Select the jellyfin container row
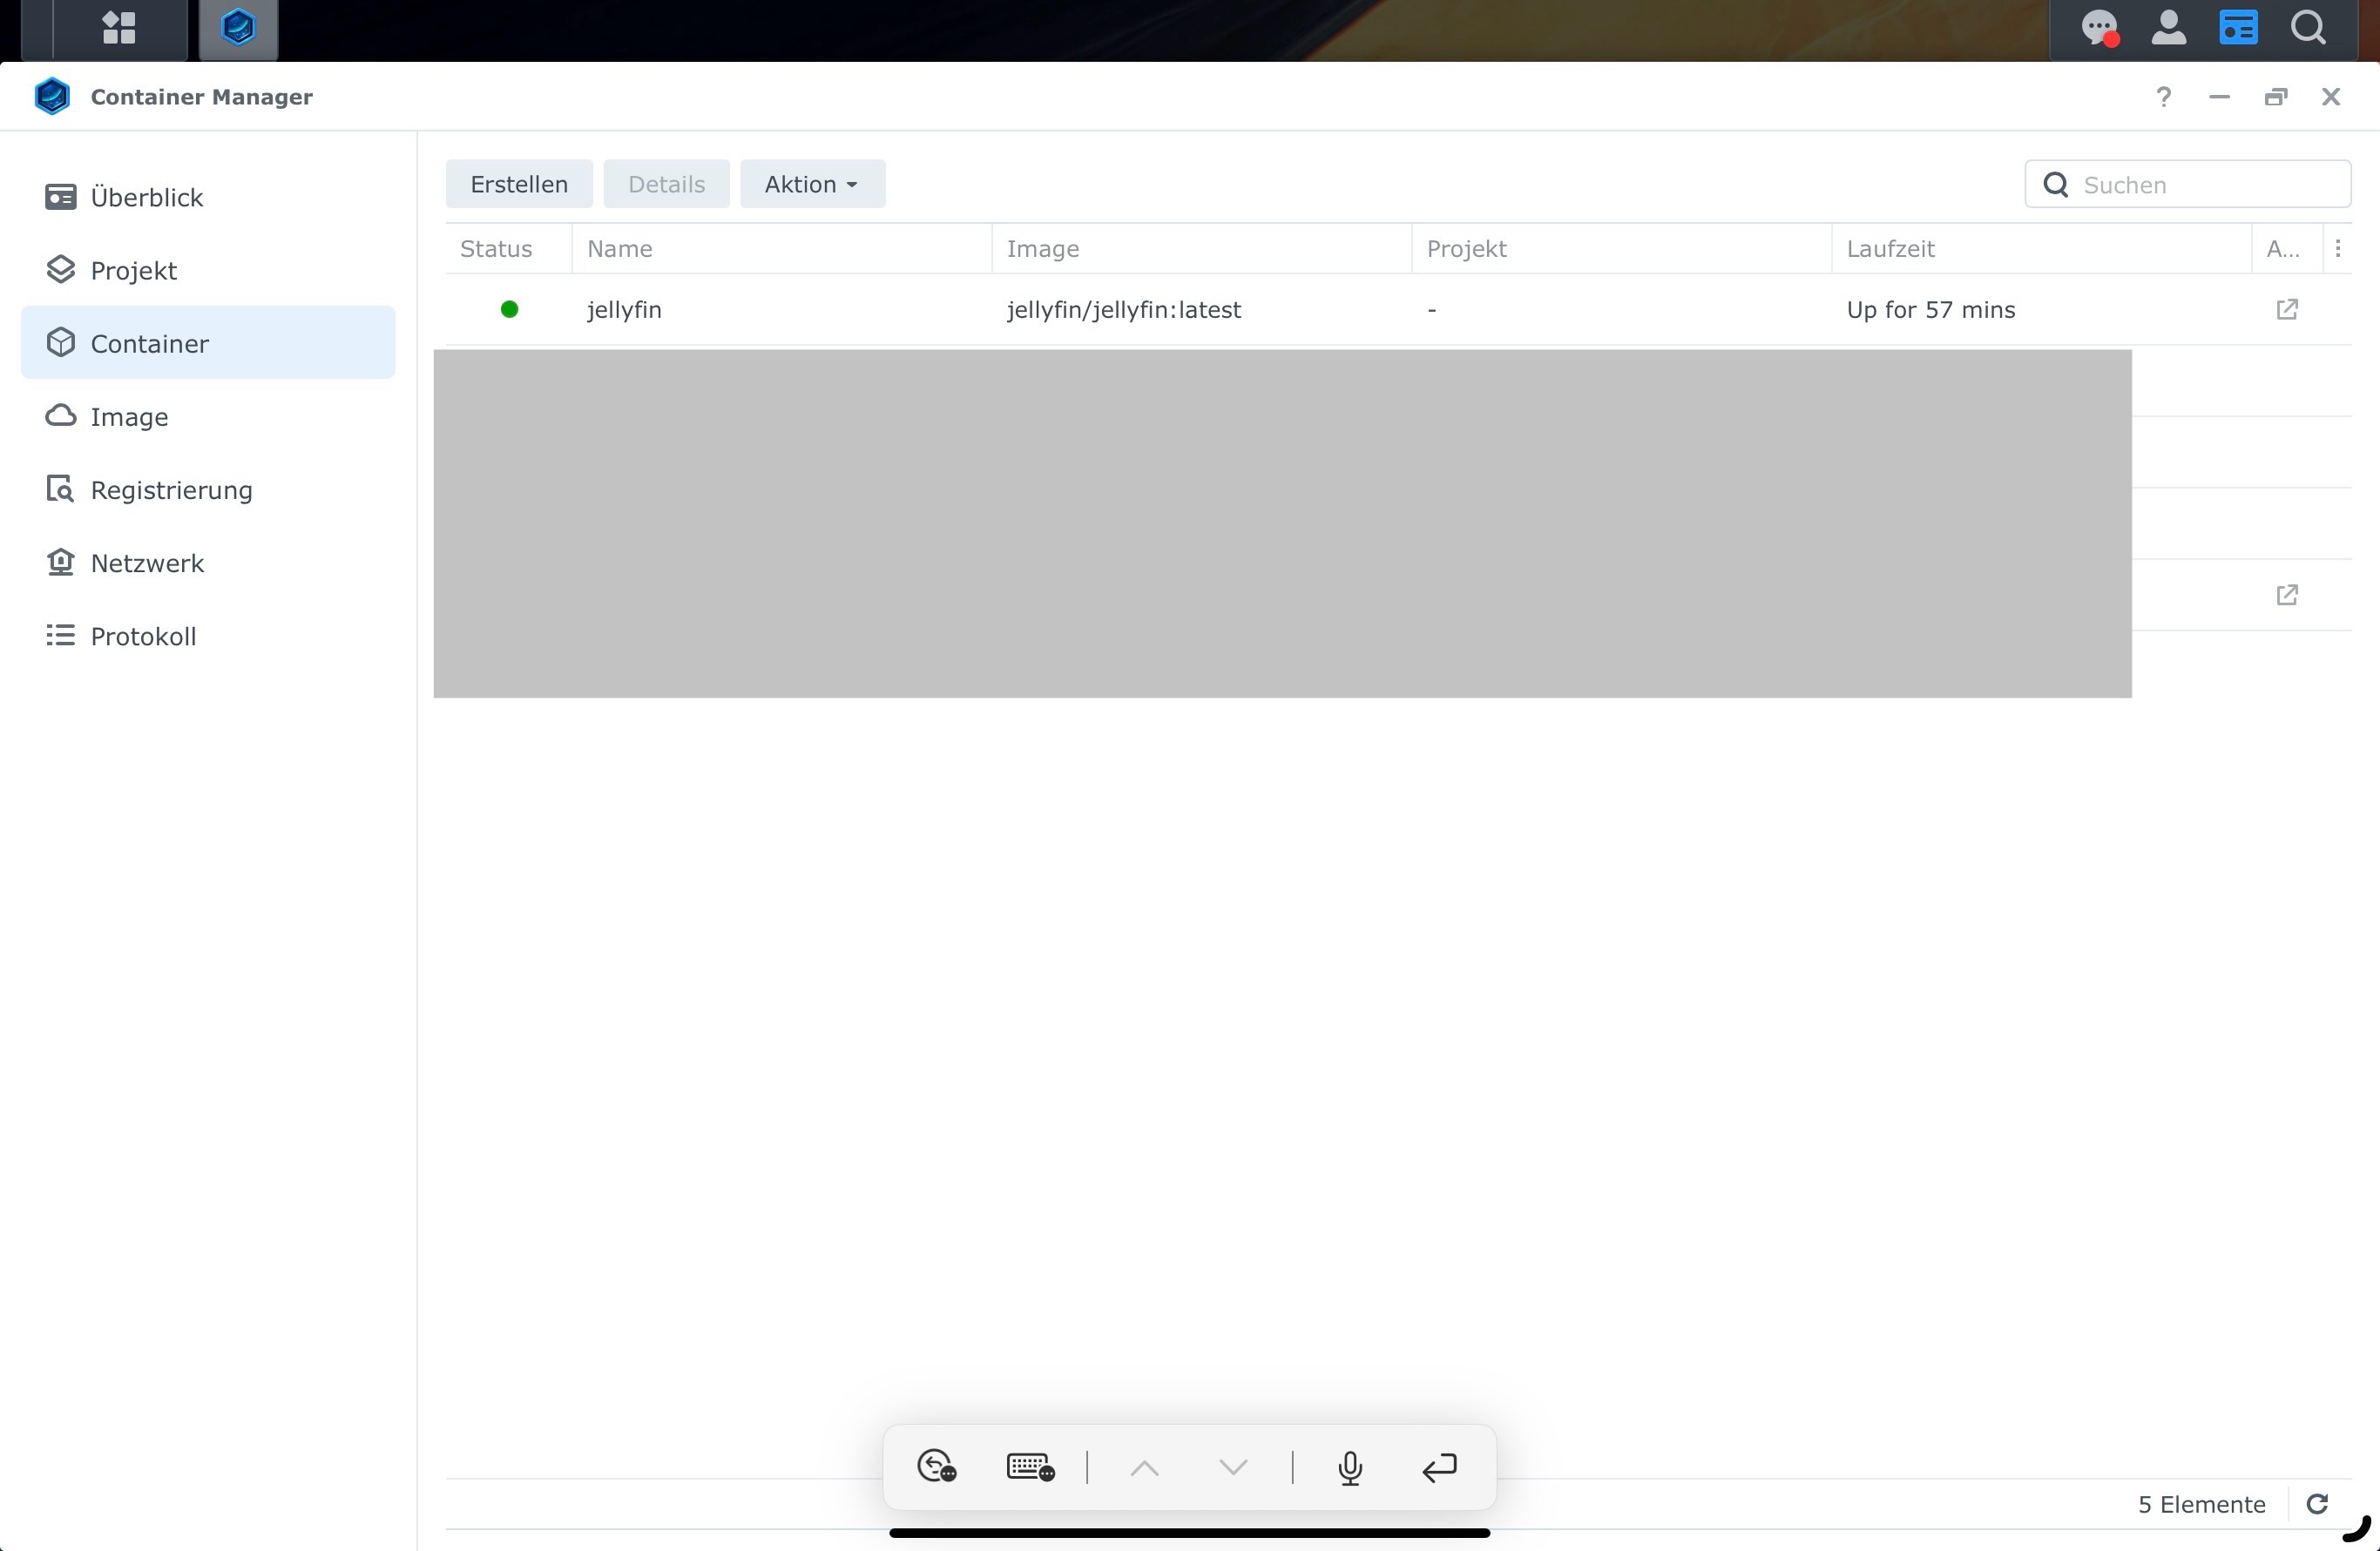2380x1551 pixels. coord(624,310)
